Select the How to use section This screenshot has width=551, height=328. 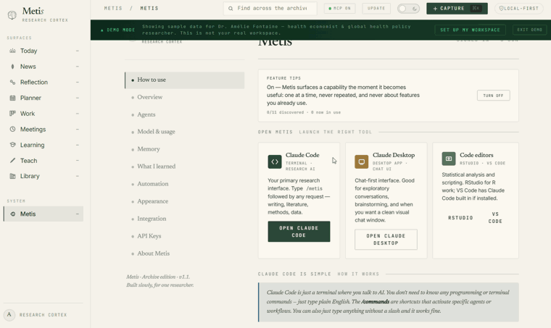pyautogui.click(x=184, y=80)
